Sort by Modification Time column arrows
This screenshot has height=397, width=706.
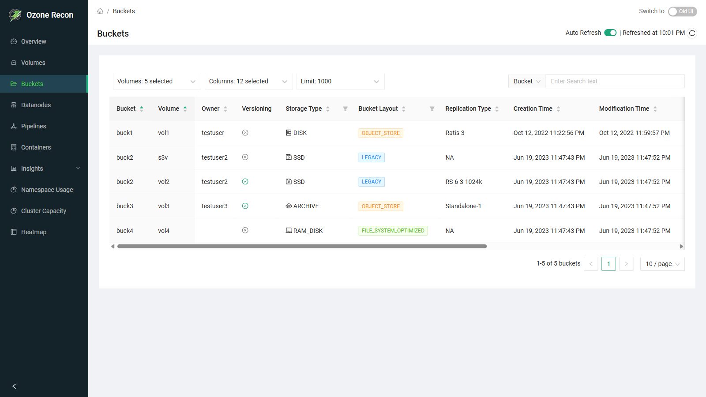(x=655, y=109)
